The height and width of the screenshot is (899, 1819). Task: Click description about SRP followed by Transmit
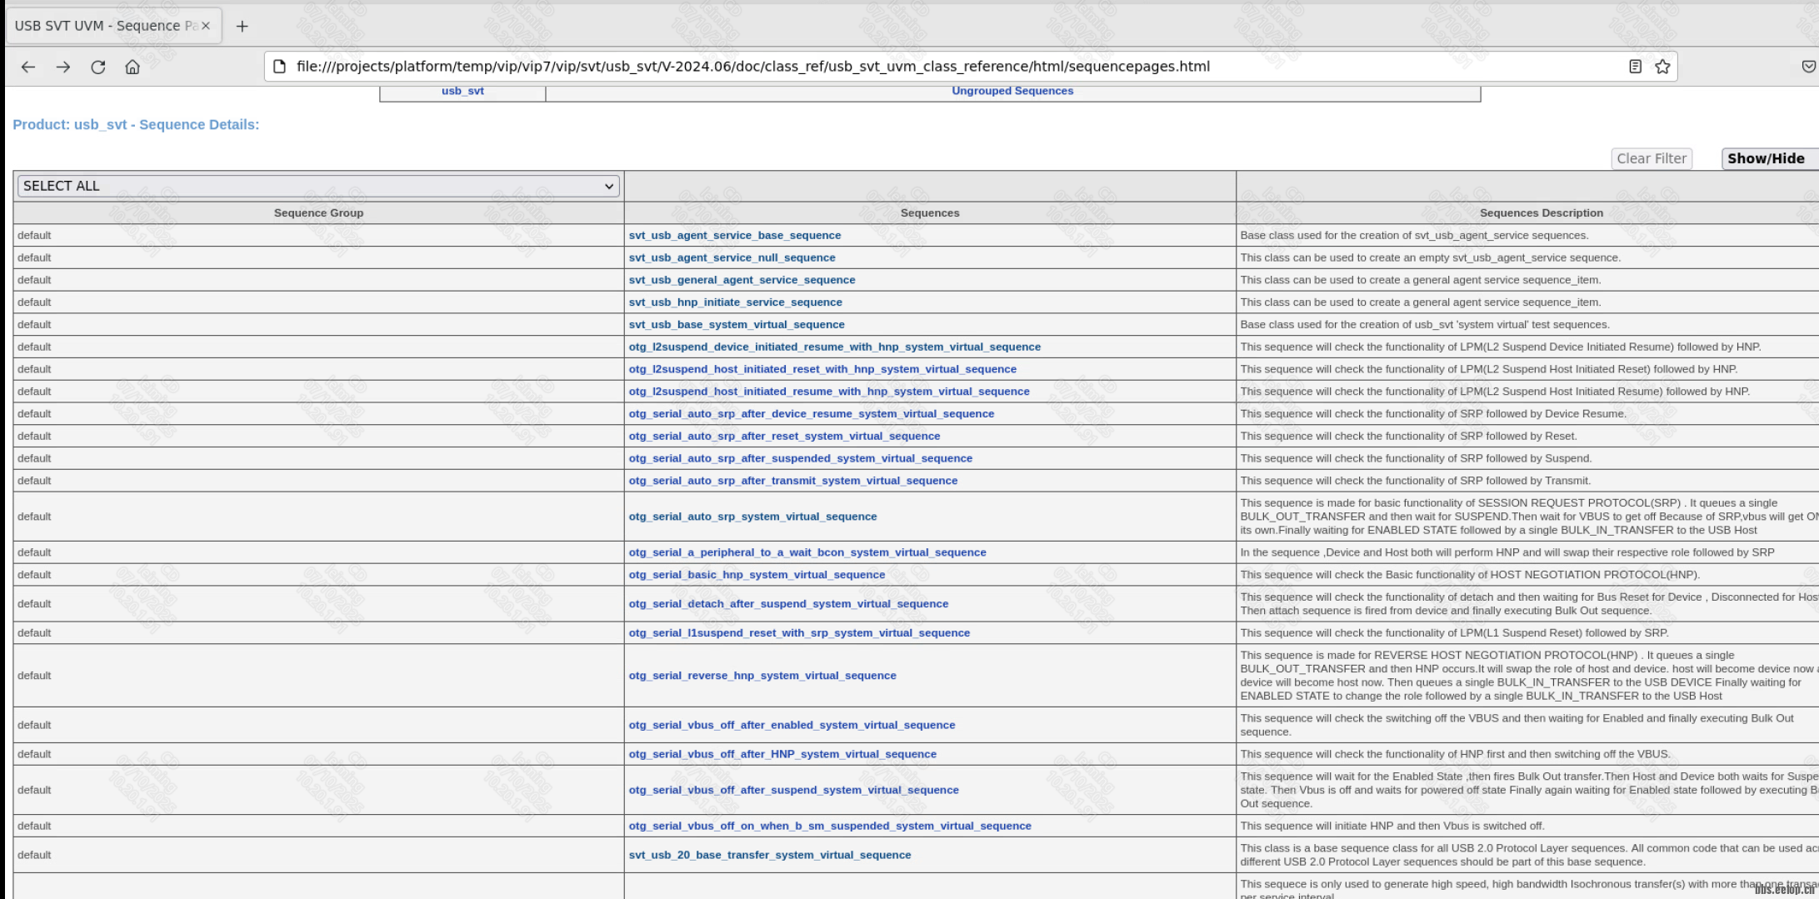[x=1416, y=481]
